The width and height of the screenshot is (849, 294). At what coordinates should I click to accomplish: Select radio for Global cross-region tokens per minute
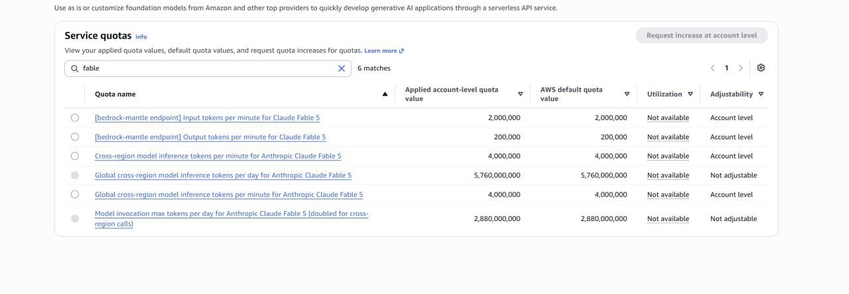(x=74, y=194)
